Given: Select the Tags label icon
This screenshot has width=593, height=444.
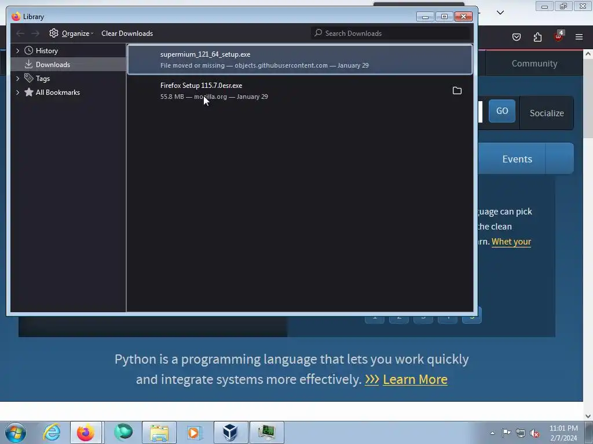Looking at the screenshot, I should [x=29, y=78].
